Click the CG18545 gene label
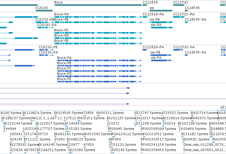Screen dimensions: 226x154 (x=192, y=8)
